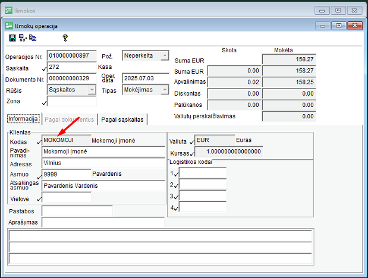Click the Valiutų perskaičiavimas field
The image size is (368, 278).
pos(289,116)
